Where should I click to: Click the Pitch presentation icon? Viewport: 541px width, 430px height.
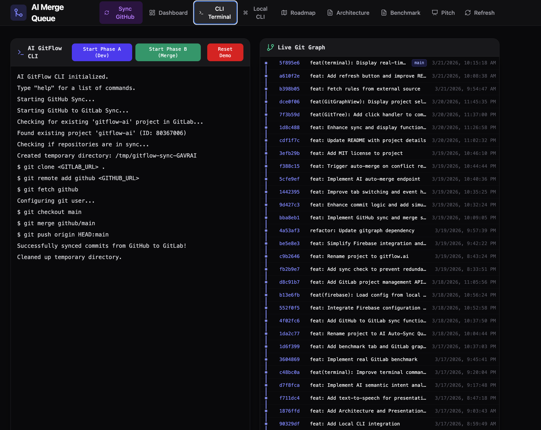point(435,13)
